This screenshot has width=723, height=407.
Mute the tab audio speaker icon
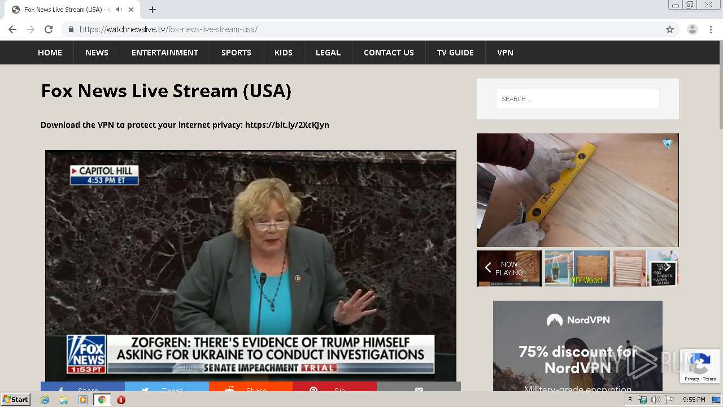point(119,10)
